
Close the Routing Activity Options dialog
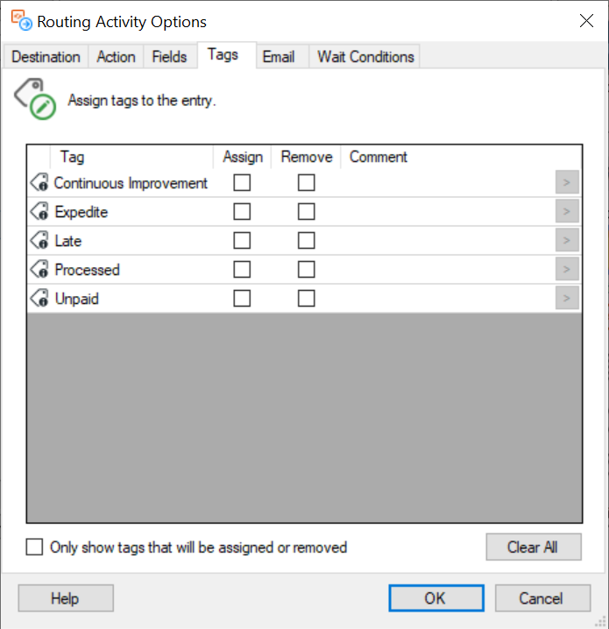[x=586, y=21]
